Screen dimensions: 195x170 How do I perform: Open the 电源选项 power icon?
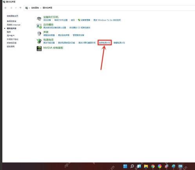39,41
